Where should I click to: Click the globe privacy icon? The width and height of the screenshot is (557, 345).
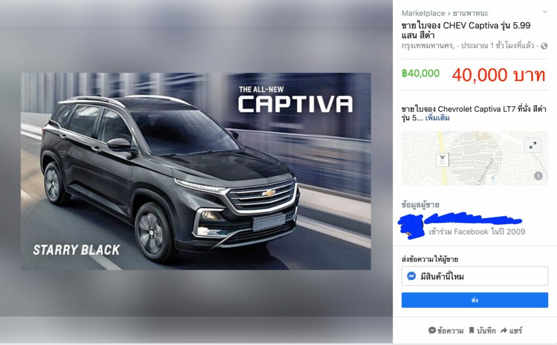point(544,46)
